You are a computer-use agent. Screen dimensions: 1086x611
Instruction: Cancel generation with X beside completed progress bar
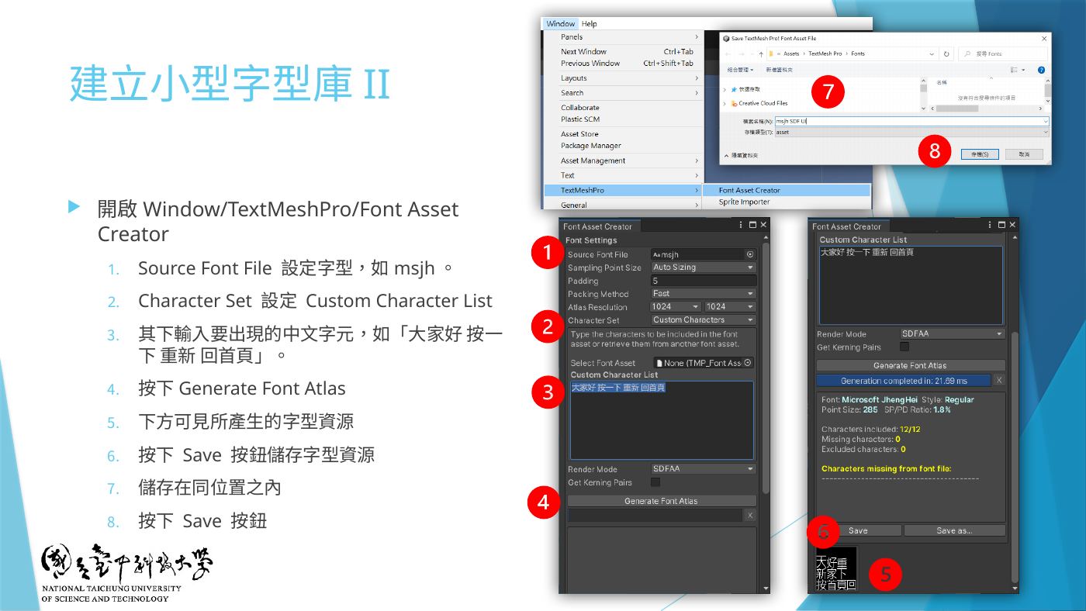998,381
